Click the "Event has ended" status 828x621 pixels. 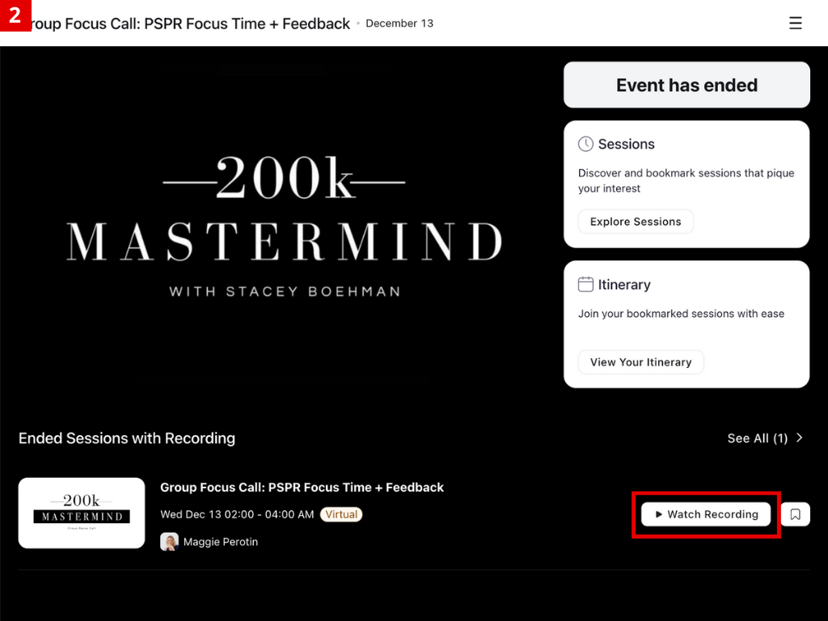(686, 85)
